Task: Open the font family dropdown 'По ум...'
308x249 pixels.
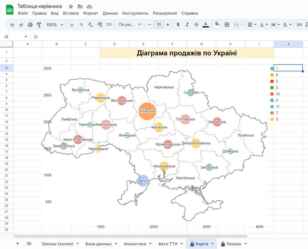Action: pyautogui.click(x=130, y=25)
